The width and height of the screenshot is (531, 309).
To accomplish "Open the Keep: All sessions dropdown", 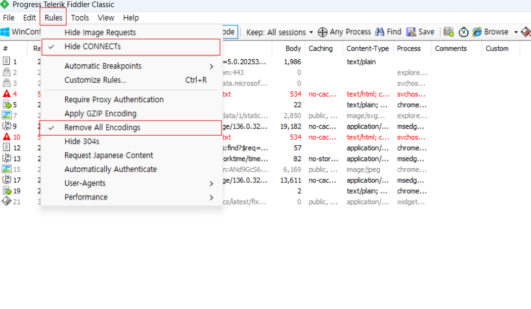I will (279, 32).
